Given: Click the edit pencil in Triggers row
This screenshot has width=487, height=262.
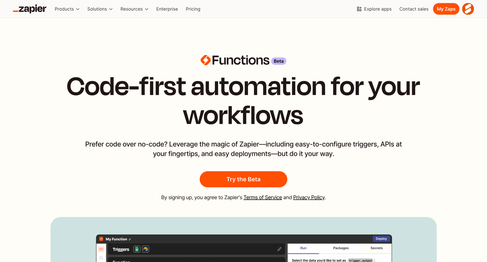Looking at the screenshot, I should pyautogui.click(x=279, y=249).
